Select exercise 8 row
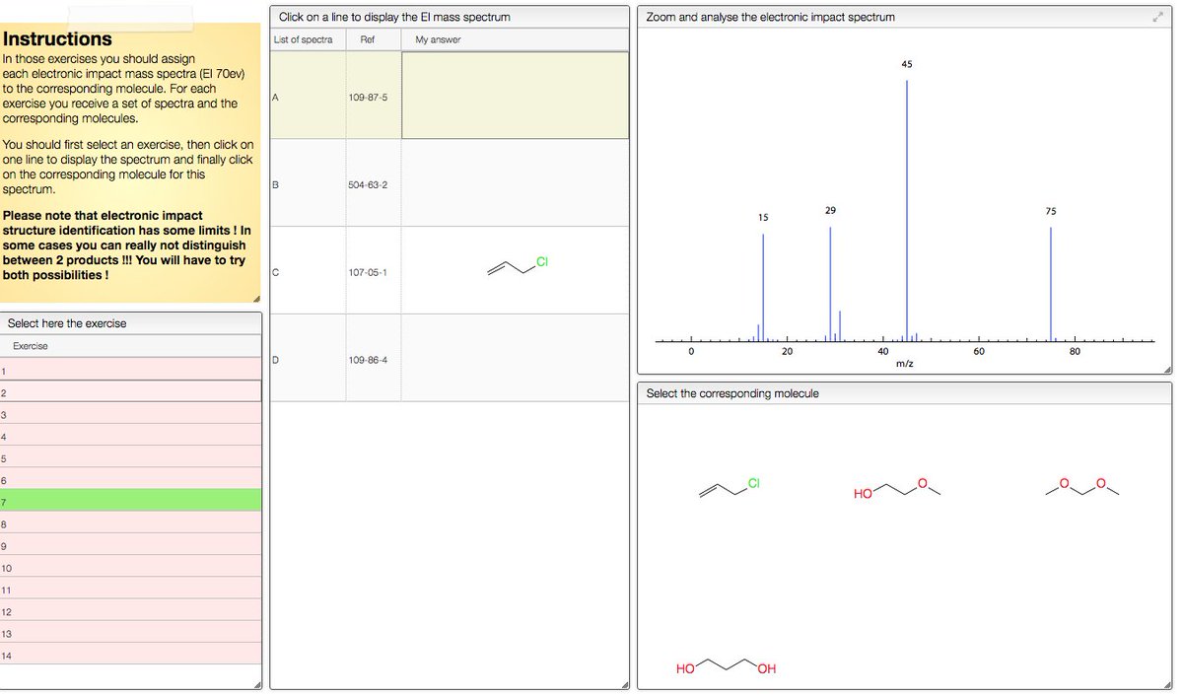The height and width of the screenshot is (696, 1183). pyautogui.click(x=131, y=522)
